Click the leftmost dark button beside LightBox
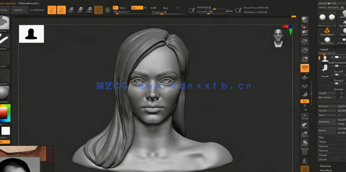Screen dimensions: 346x172 [x=5, y=10]
